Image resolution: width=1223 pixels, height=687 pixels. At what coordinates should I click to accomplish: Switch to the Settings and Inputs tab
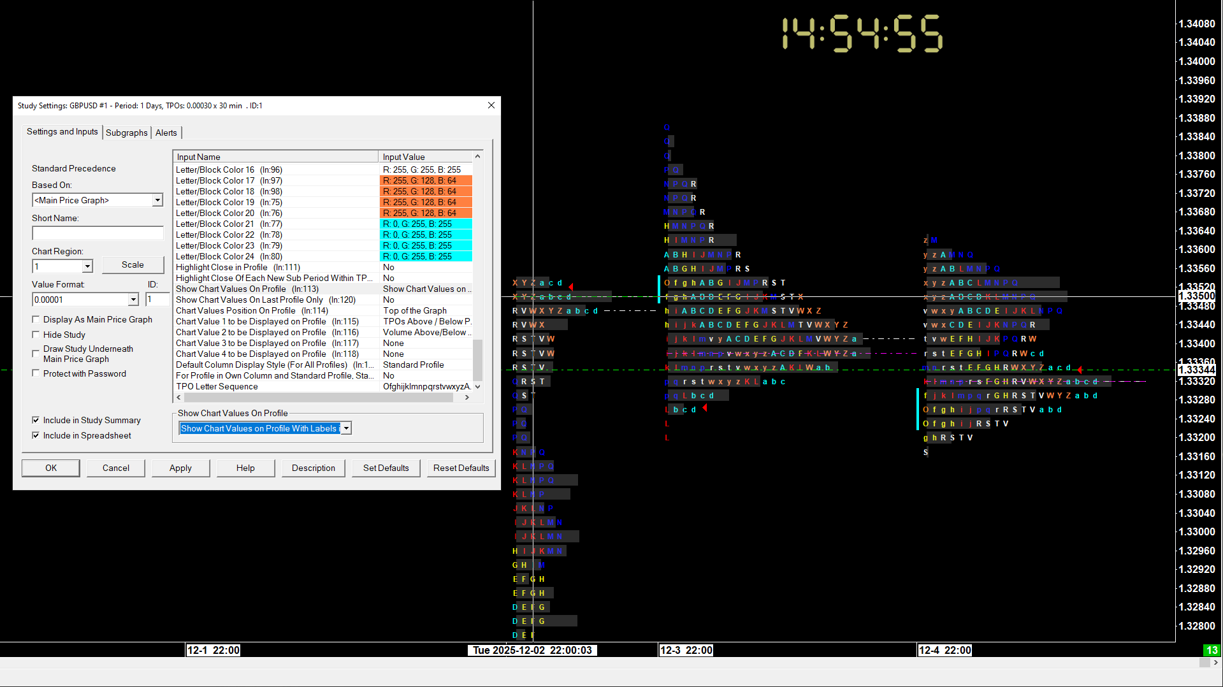click(62, 132)
